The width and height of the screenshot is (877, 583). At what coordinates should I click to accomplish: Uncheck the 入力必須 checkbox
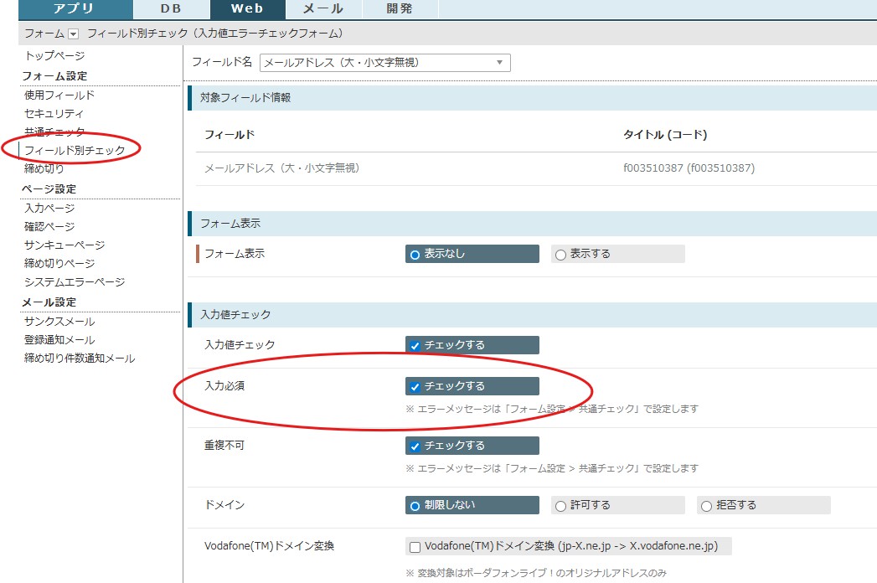click(x=415, y=387)
